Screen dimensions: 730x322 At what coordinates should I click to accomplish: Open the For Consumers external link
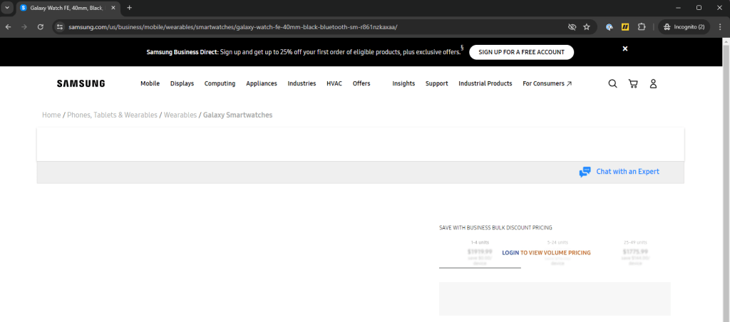click(547, 83)
